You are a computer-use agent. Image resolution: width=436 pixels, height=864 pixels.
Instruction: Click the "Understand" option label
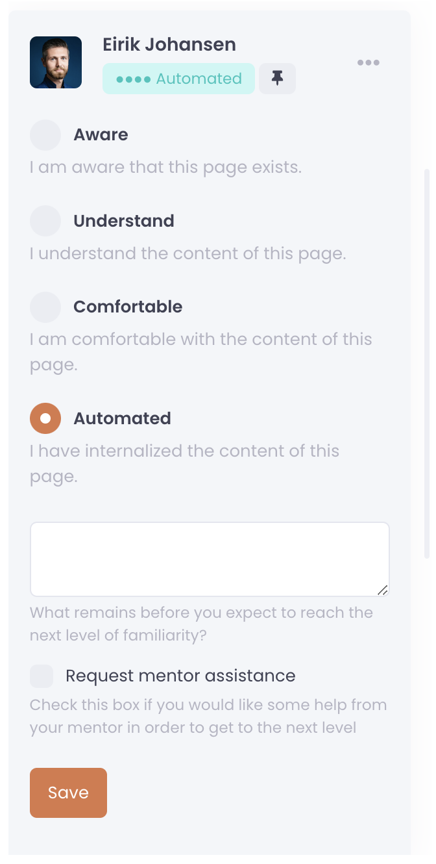(124, 221)
